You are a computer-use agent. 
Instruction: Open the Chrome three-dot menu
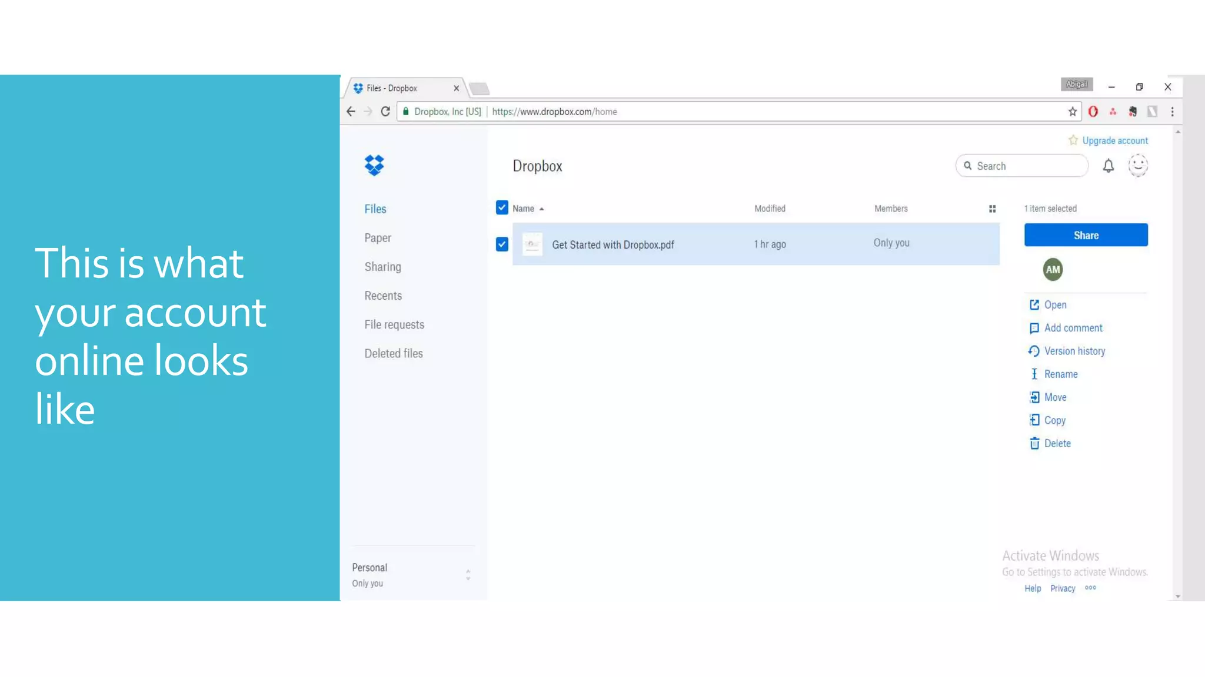tap(1172, 112)
